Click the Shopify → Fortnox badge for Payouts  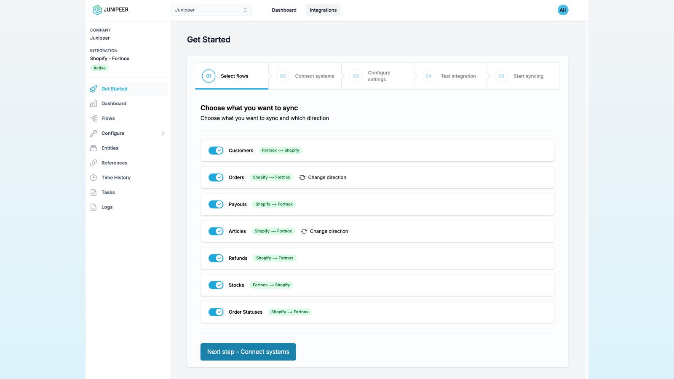coord(274,204)
